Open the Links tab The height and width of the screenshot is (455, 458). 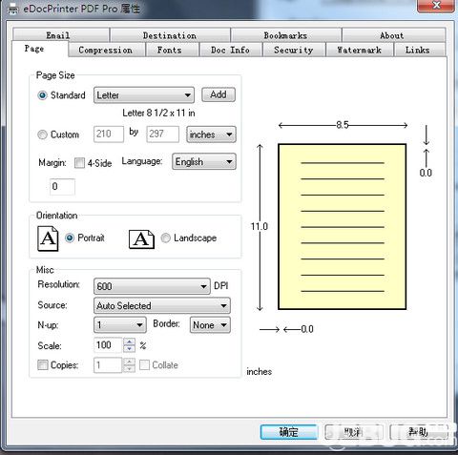pos(419,50)
